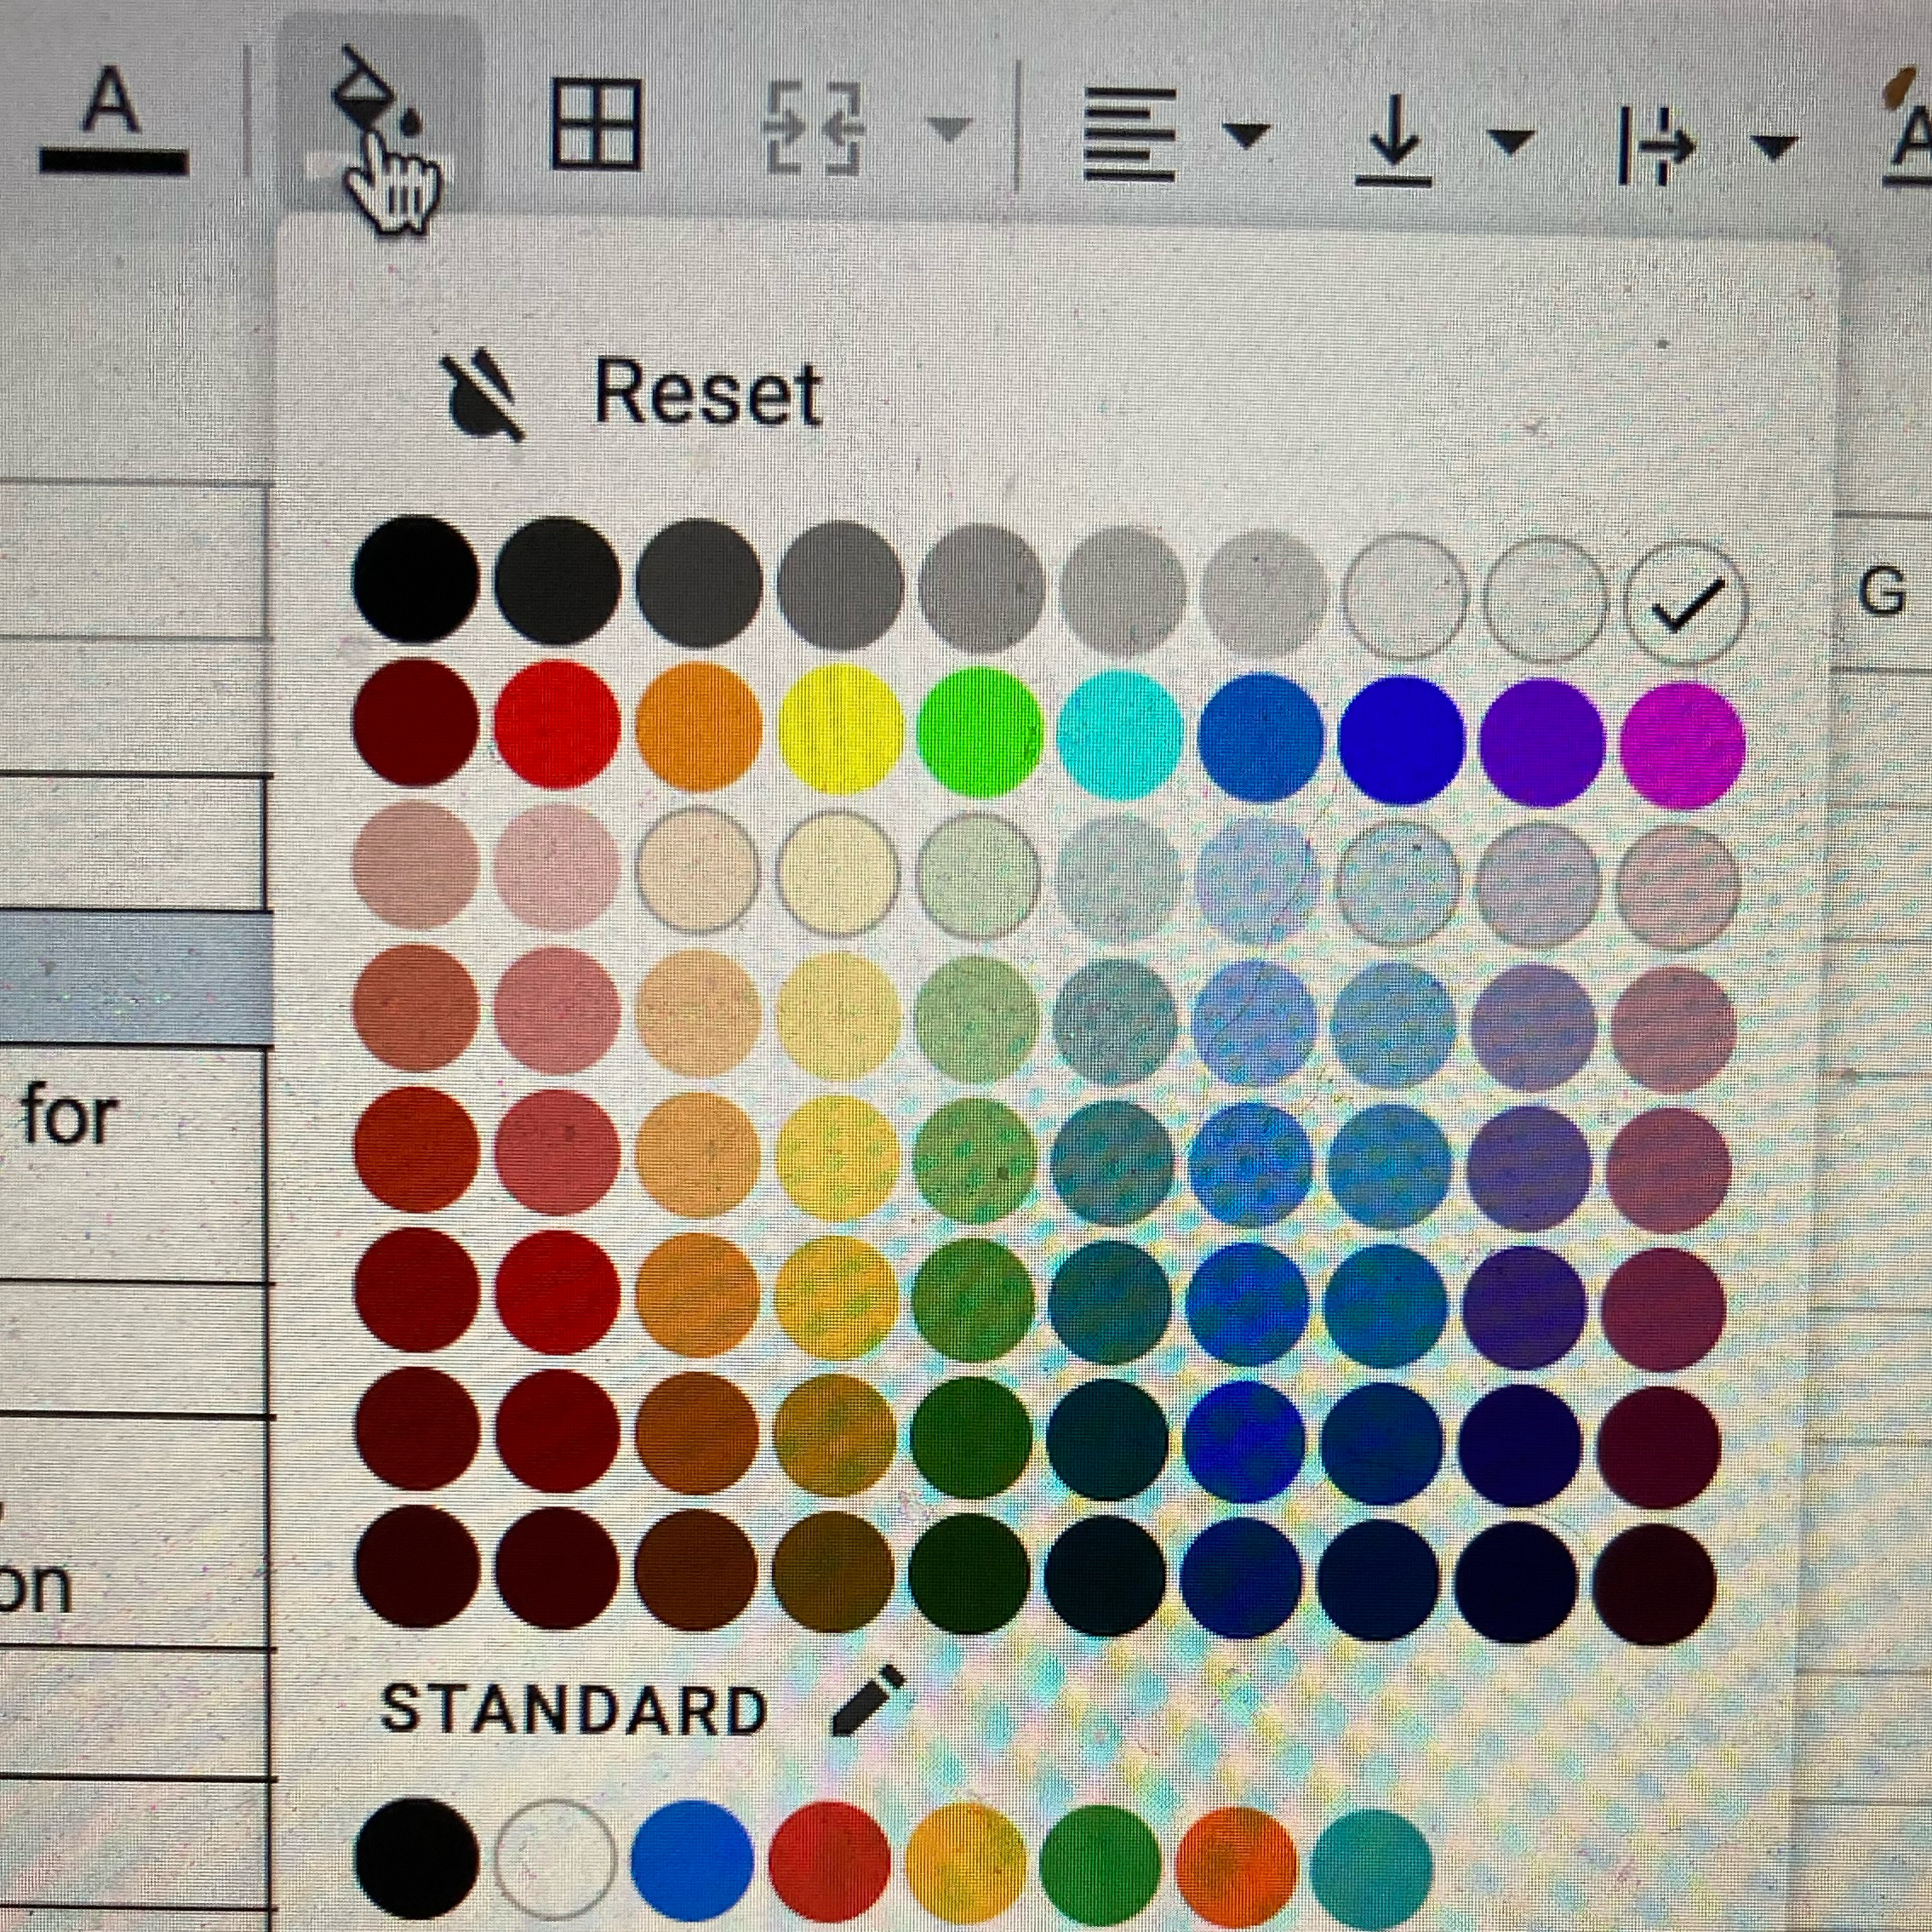This screenshot has width=1932, height=1932.
Task: Pick the bright cyan swatch
Action: [1120, 736]
